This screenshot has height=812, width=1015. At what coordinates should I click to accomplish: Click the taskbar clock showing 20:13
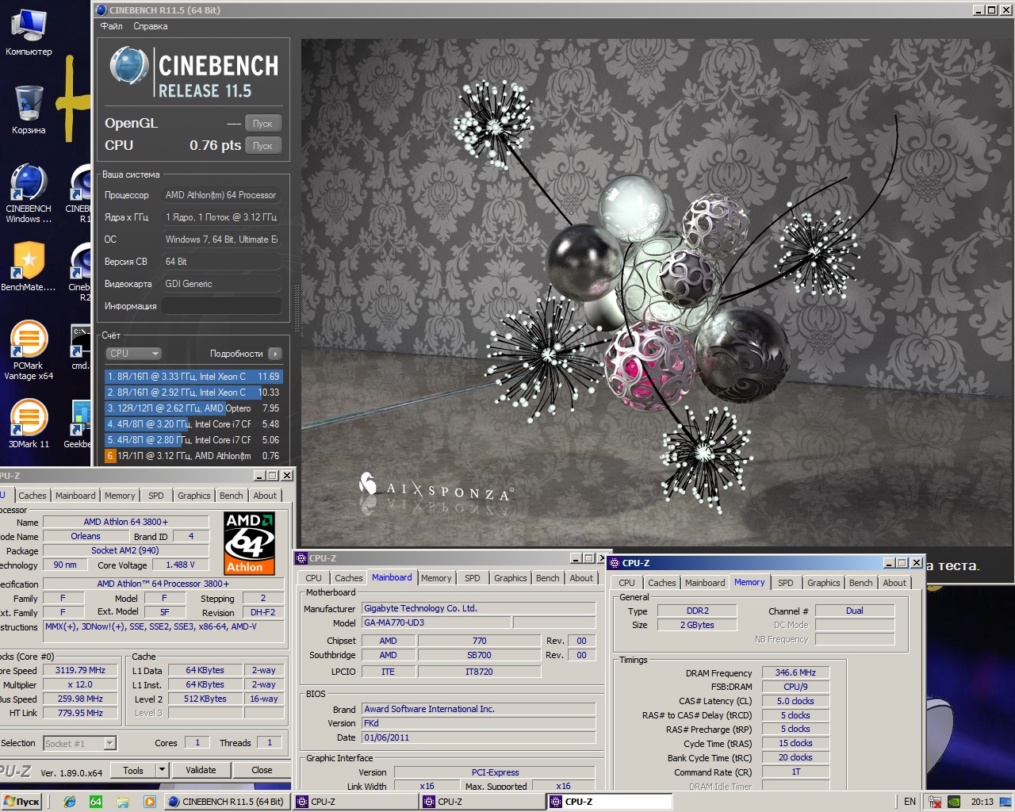[x=982, y=802]
